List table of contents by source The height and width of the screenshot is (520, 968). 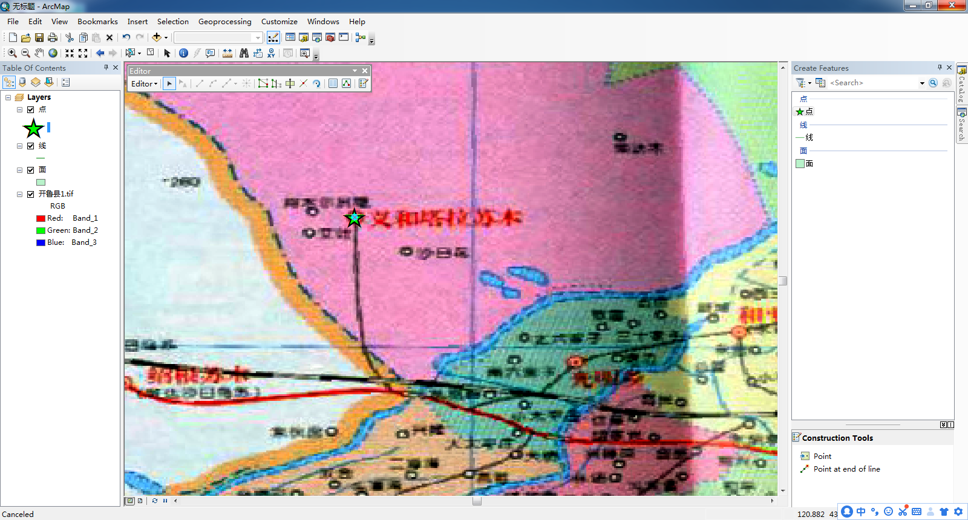click(x=22, y=82)
